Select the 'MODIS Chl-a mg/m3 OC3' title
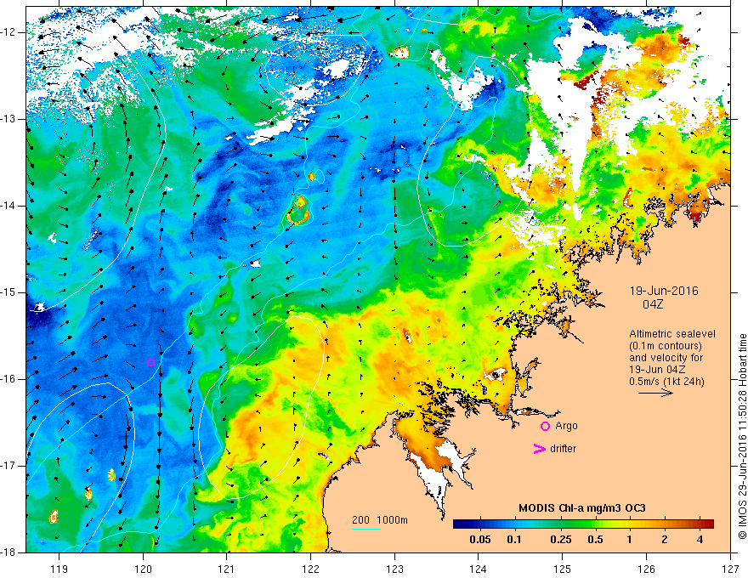 point(582,508)
